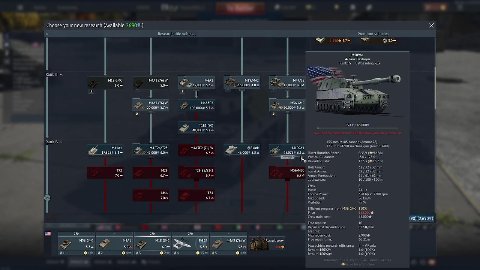Click the yellow badge under M6A1 tree card

coord(182,91)
